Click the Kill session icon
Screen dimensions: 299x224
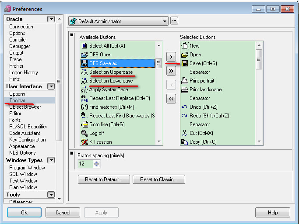(84, 142)
